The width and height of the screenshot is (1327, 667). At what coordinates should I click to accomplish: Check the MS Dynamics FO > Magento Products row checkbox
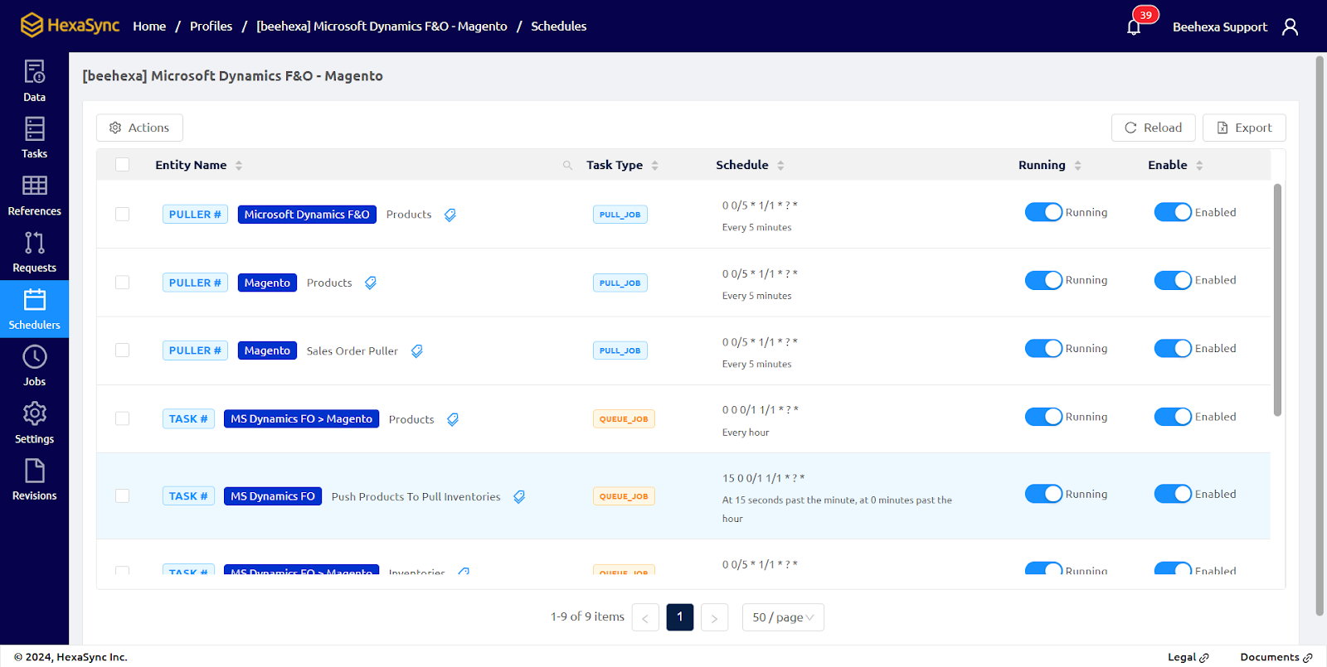122,418
